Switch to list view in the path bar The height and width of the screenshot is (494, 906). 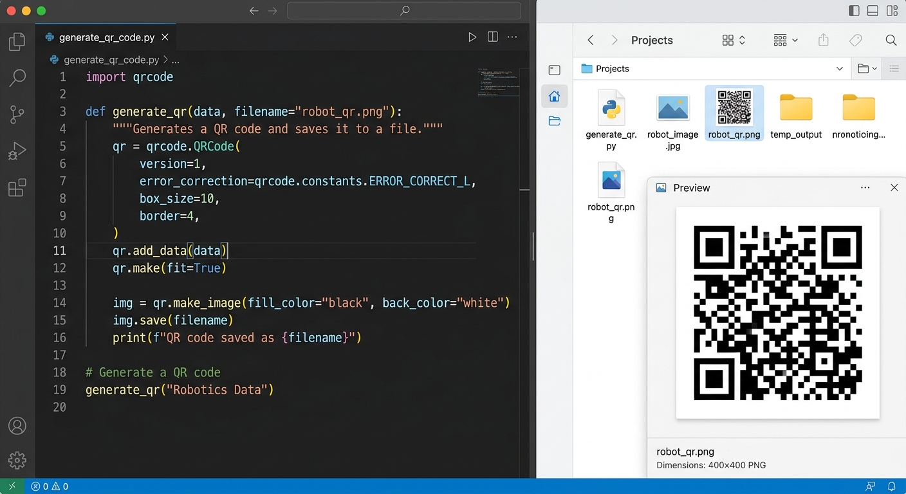pyautogui.click(x=894, y=69)
